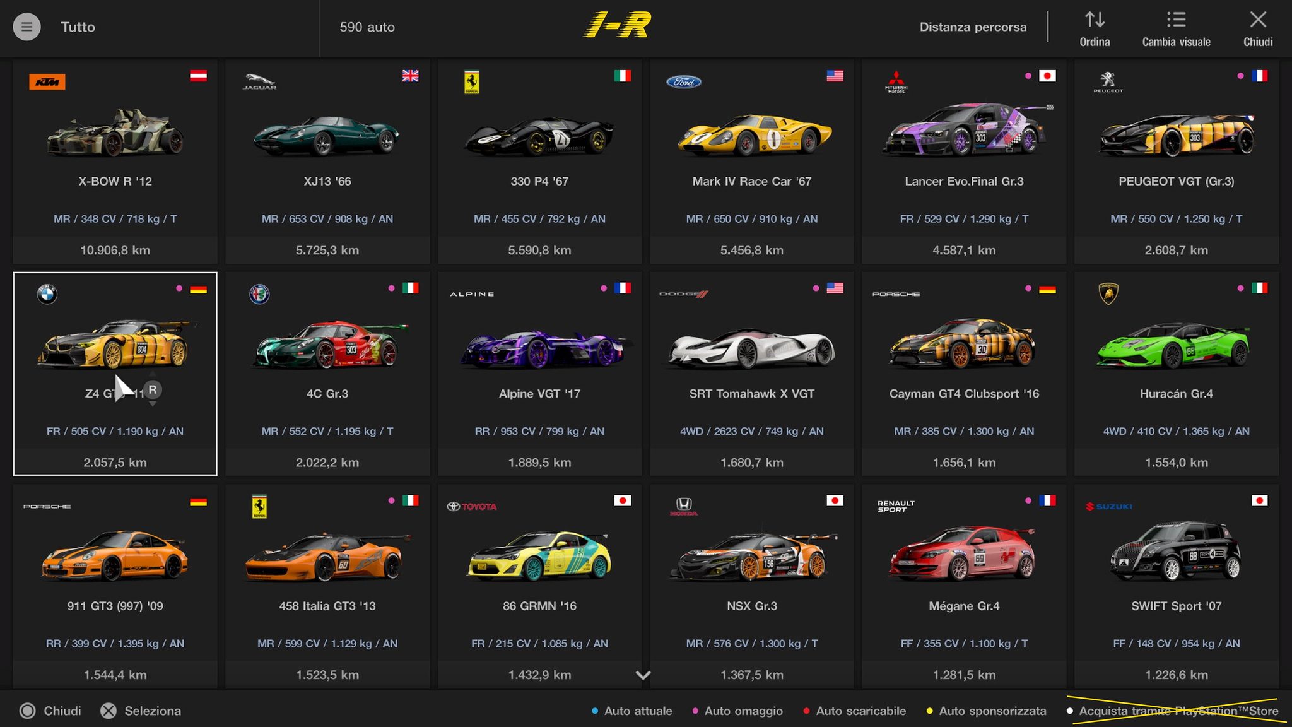The height and width of the screenshot is (727, 1292).
Task: Select the SWIFT Sport '07 thumbnail
Action: click(x=1176, y=551)
